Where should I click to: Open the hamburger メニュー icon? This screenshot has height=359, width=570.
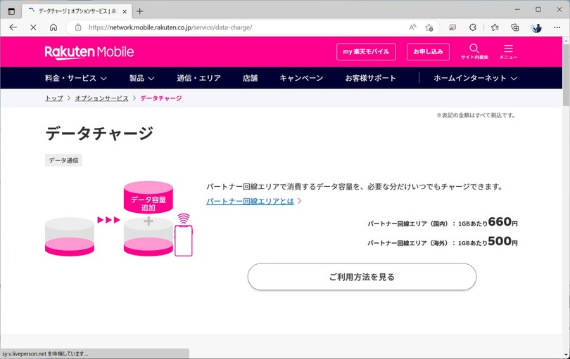click(x=508, y=51)
